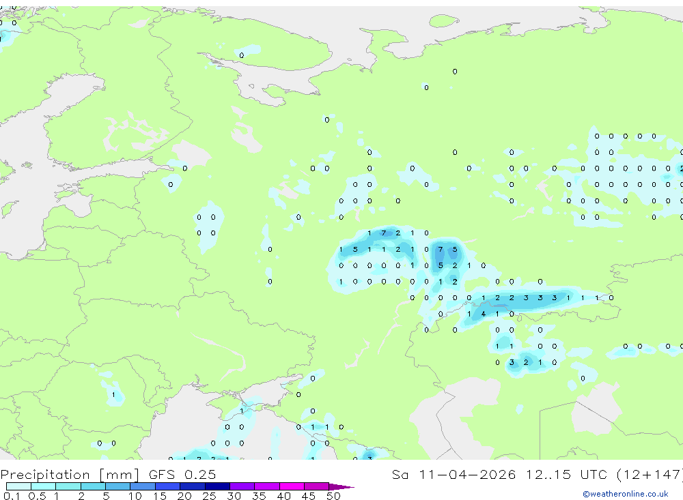This screenshot has width=683, height=500.
Task: Select the 0.5–1 mm legend color segment
Action: (x=44, y=486)
